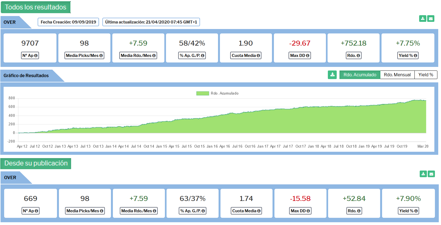
Task: Show info for bottom Cuota Media
Action: [259, 211]
